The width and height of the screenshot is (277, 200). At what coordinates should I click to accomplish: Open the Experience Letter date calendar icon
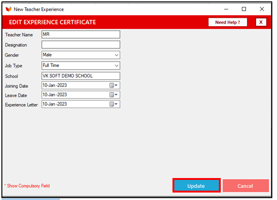click(x=113, y=104)
